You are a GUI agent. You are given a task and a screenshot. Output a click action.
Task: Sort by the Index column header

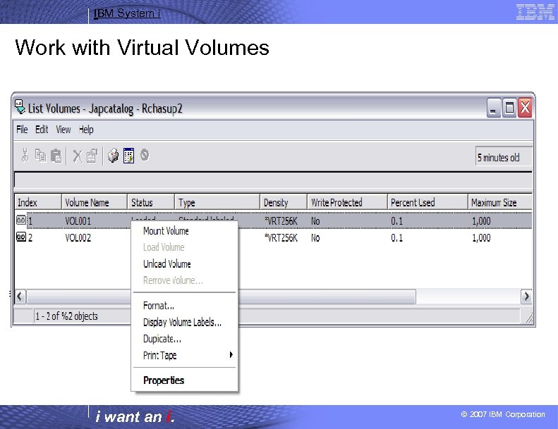[x=37, y=202]
